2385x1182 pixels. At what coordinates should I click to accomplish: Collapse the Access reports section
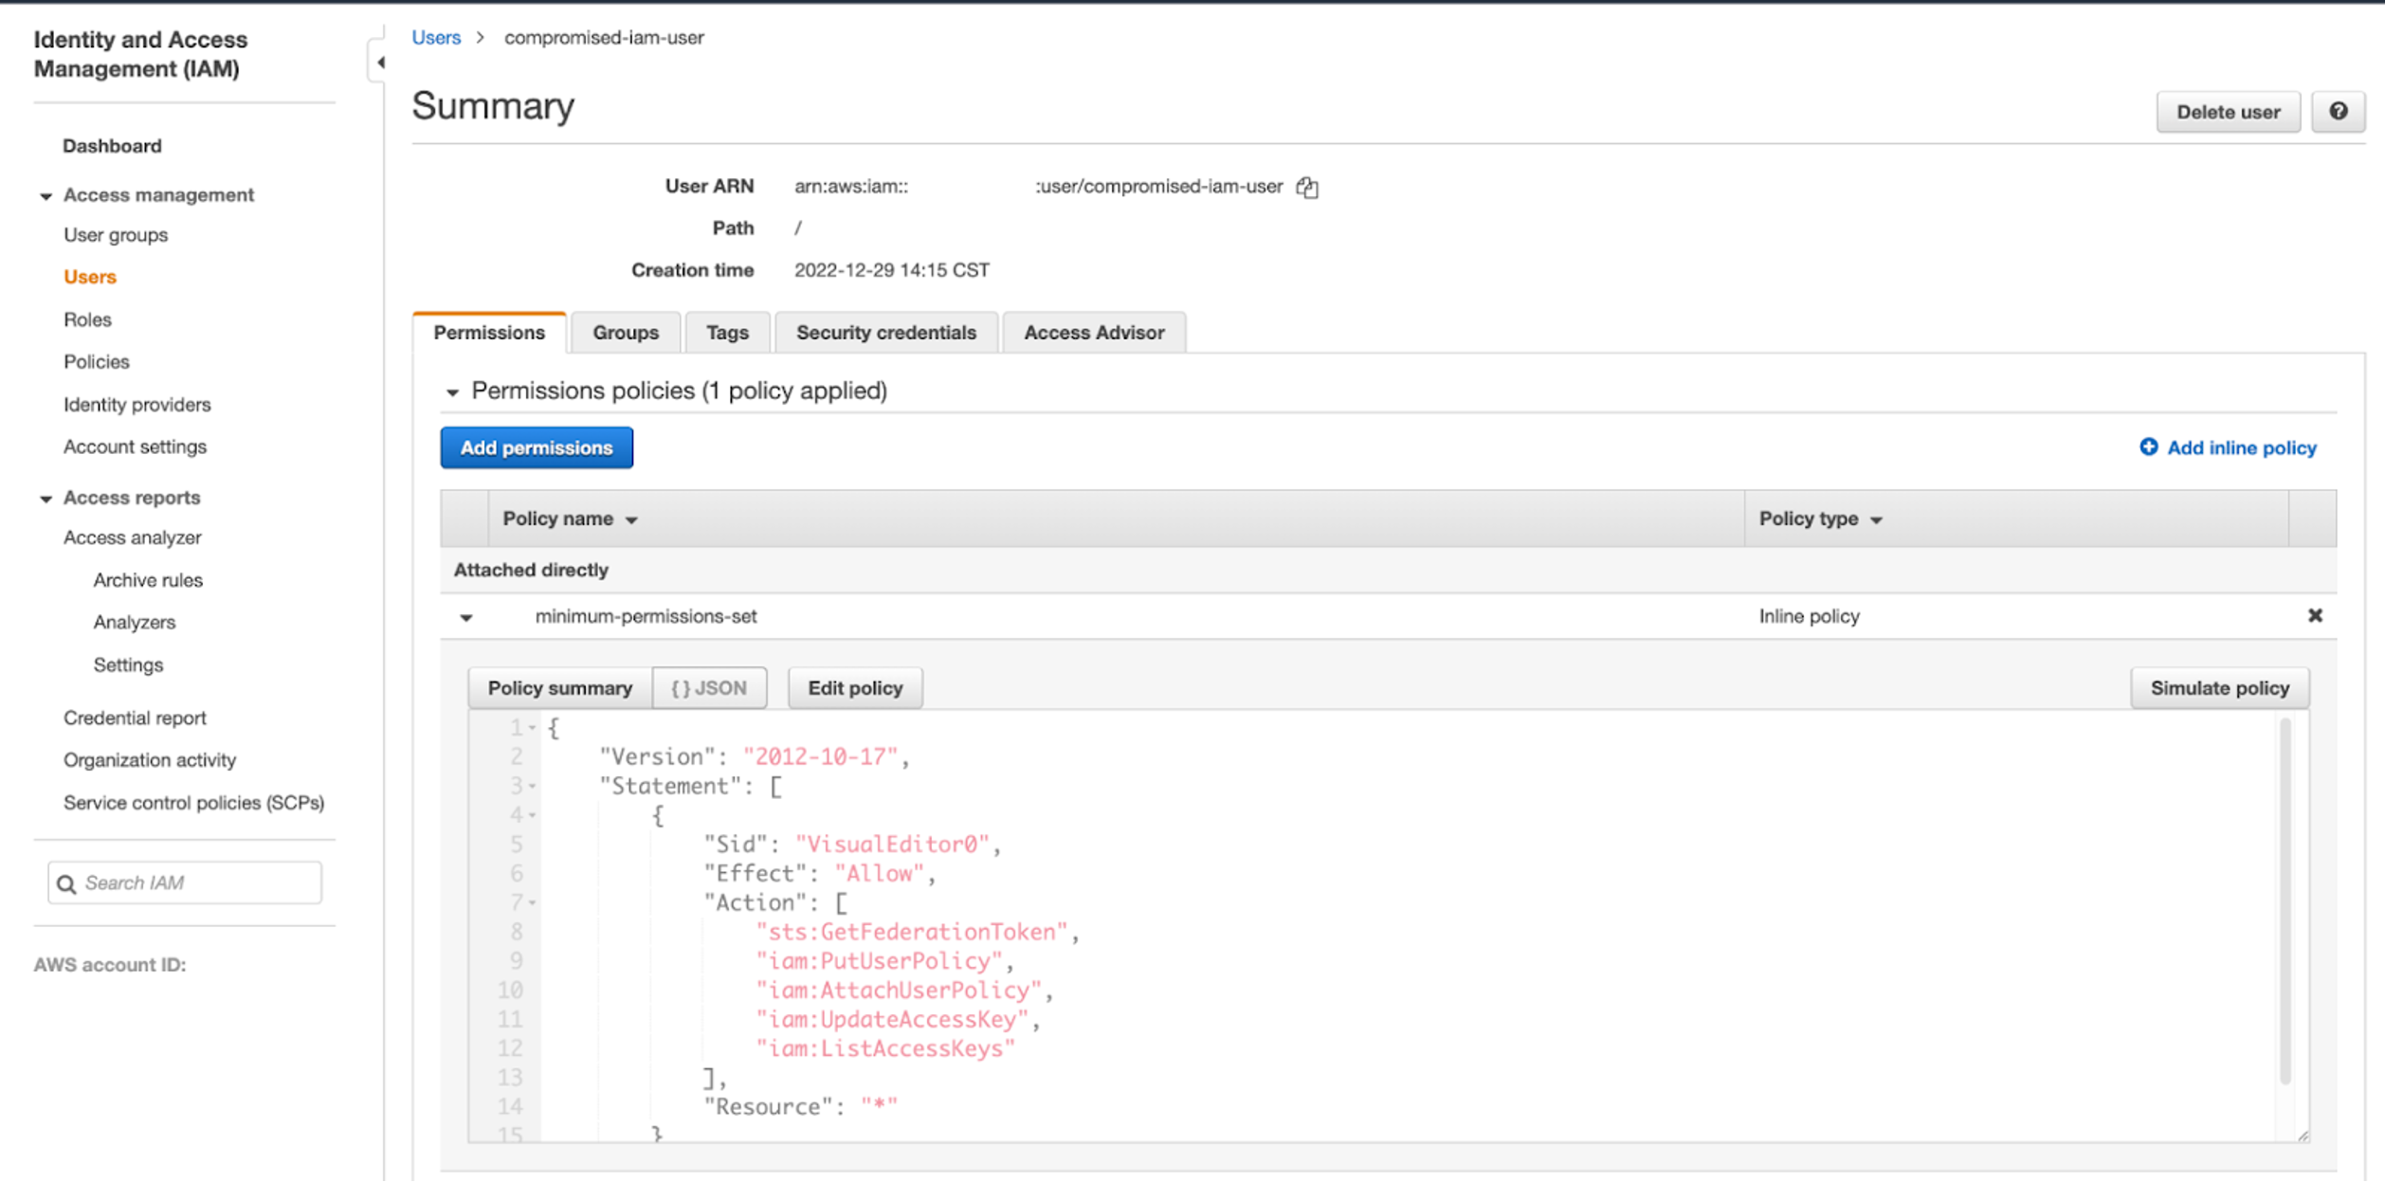[x=46, y=499]
